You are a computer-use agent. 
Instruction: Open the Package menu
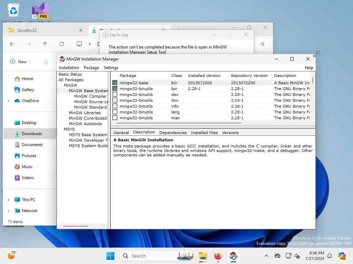tap(91, 68)
